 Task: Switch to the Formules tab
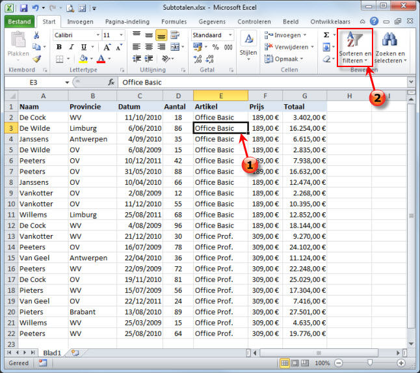(174, 21)
